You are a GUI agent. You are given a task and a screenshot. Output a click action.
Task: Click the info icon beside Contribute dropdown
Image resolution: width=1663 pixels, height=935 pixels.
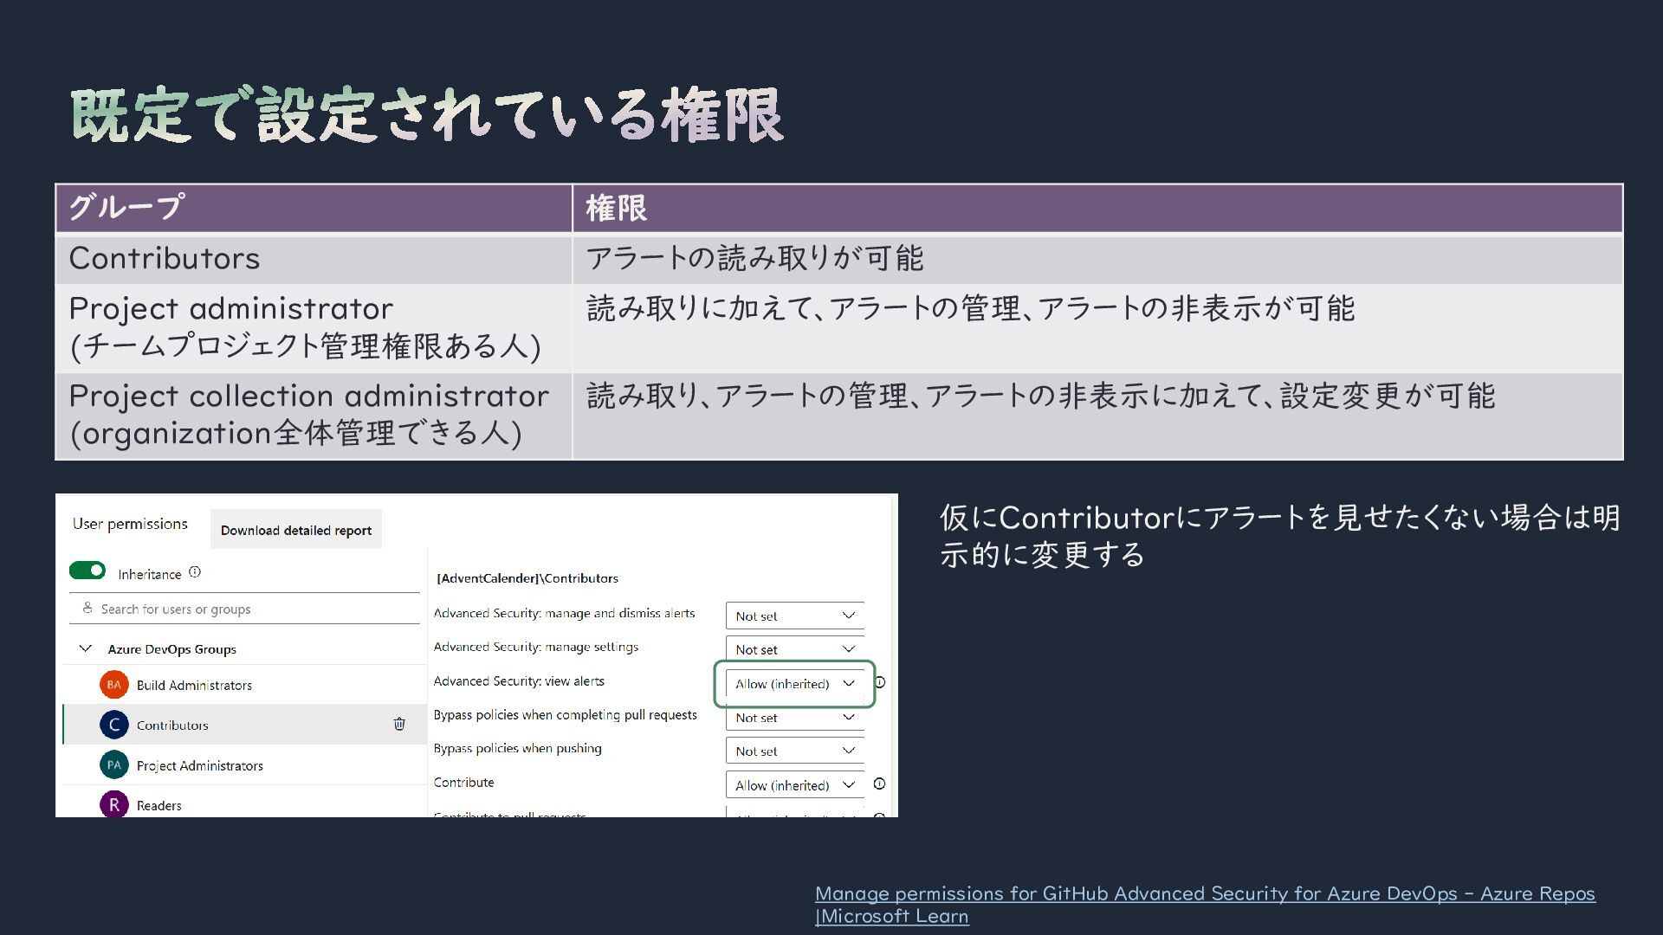tap(880, 783)
